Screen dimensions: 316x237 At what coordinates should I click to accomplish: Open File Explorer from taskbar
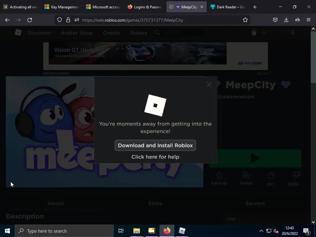[x=136, y=231]
